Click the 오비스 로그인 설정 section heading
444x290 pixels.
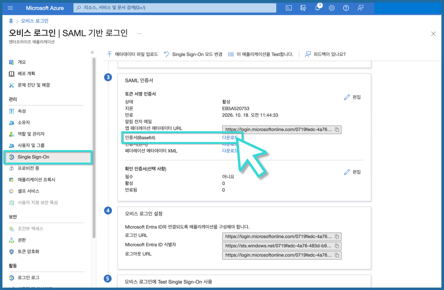click(x=144, y=214)
